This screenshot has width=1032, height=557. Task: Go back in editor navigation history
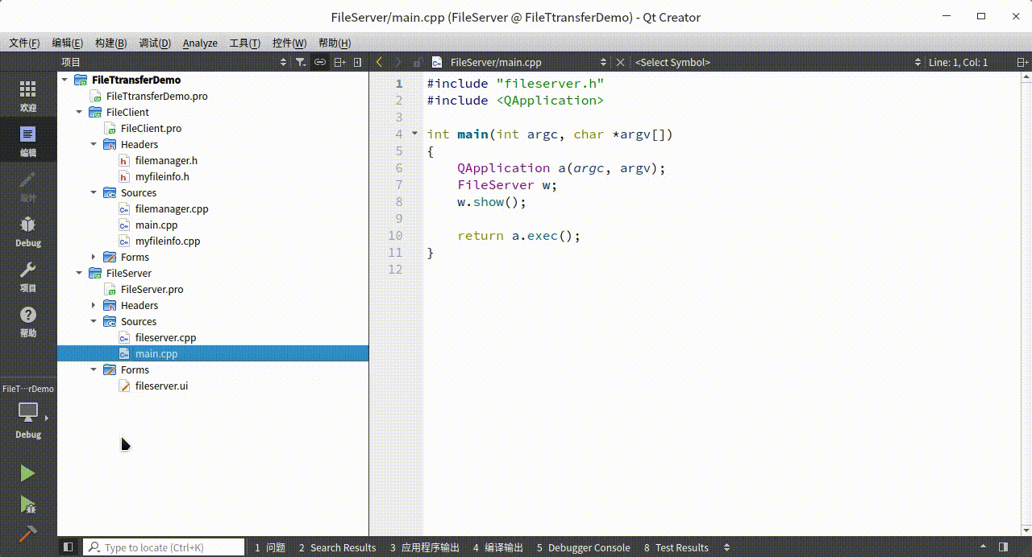pos(380,62)
